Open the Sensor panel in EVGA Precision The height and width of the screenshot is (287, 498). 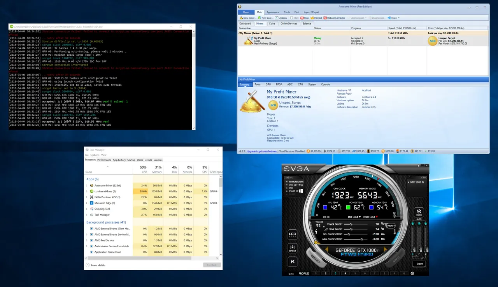coord(292,248)
